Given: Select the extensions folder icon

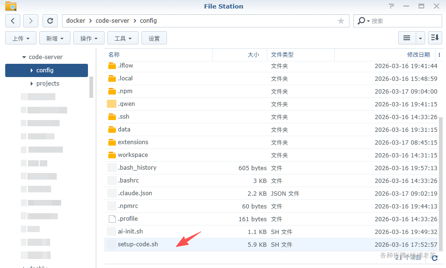Looking at the screenshot, I should coord(112,142).
